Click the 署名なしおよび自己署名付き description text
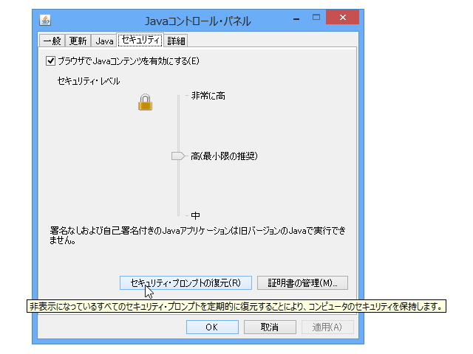 coord(197,235)
